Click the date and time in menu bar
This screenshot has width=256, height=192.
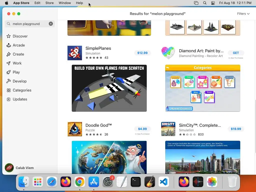[x=235, y=3]
